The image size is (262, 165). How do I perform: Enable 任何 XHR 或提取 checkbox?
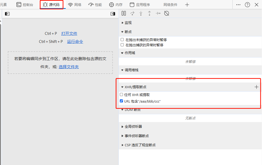coord(121,95)
